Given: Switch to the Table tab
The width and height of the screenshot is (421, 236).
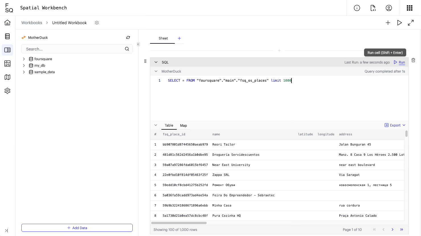Looking at the screenshot, I should pos(169,125).
